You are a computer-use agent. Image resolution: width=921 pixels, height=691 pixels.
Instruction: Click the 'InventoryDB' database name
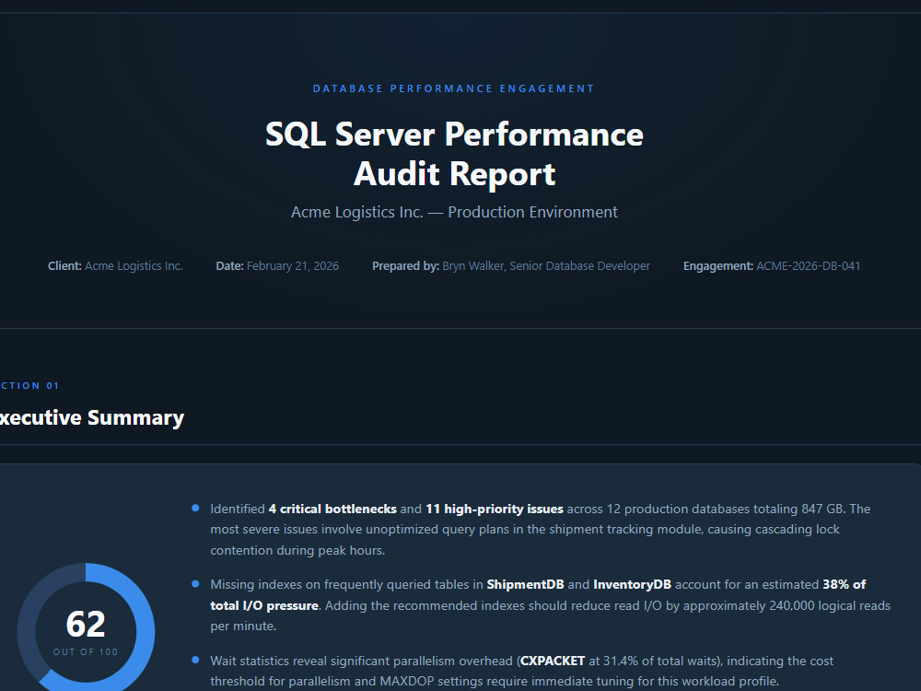(x=632, y=585)
